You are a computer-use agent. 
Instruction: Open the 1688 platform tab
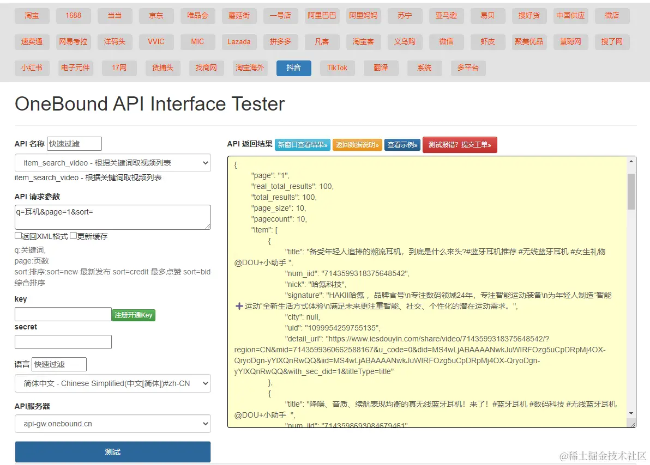pos(74,16)
